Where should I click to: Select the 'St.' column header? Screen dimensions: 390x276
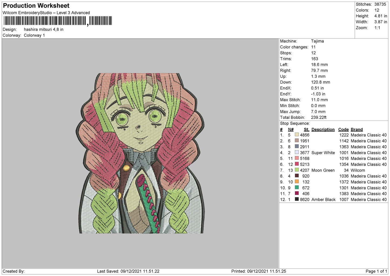[x=307, y=129]
